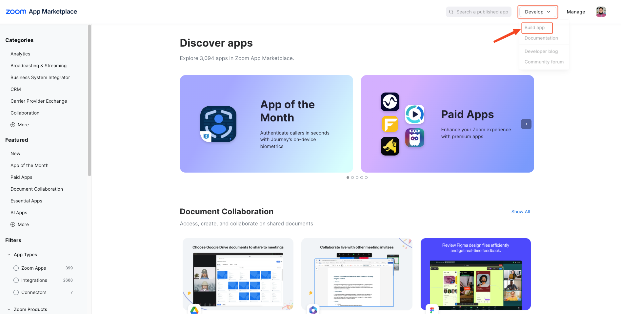Click the purple robot app icon
This screenshot has width=621, height=314.
[x=415, y=137]
